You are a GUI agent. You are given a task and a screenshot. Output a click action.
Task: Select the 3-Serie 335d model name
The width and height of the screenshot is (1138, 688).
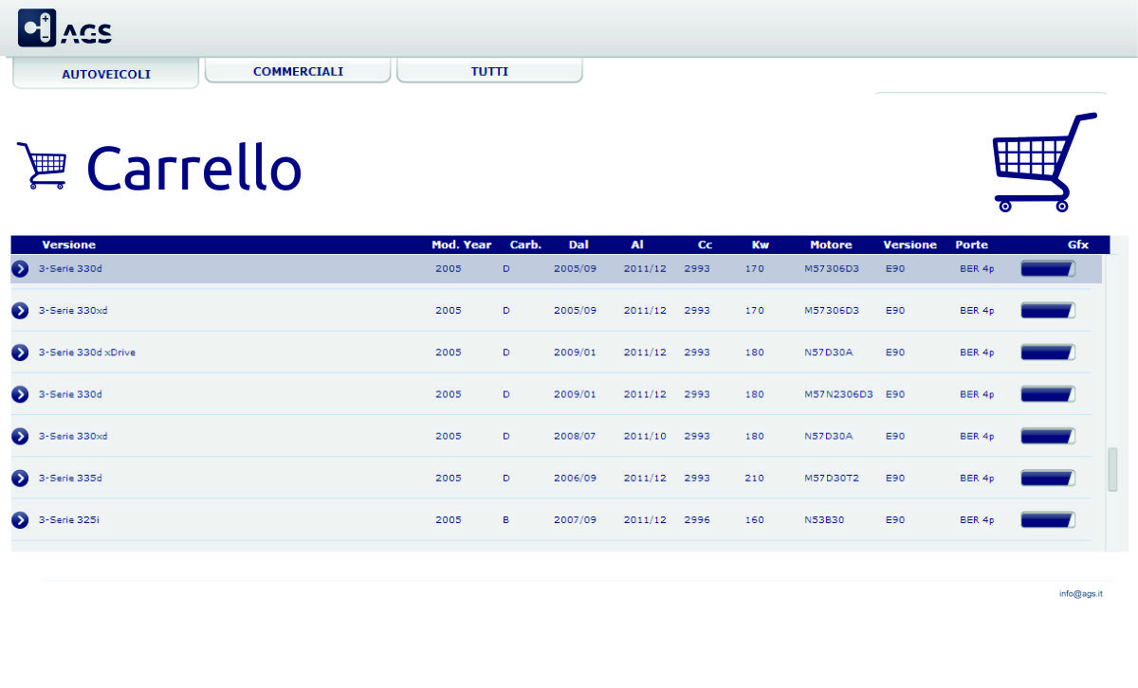point(70,479)
